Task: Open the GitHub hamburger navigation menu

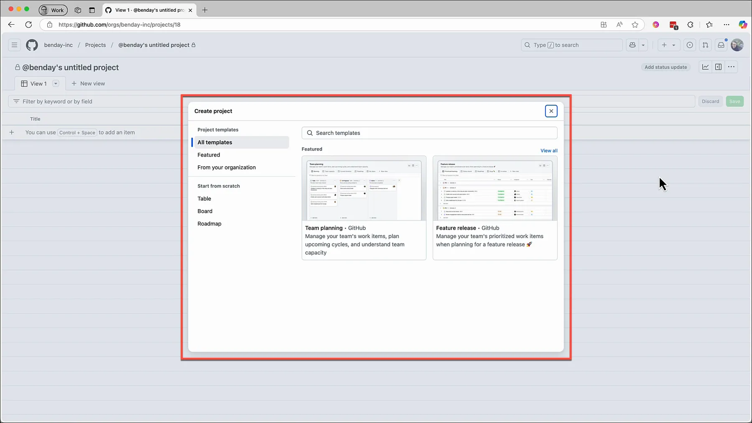Action: 14,45
